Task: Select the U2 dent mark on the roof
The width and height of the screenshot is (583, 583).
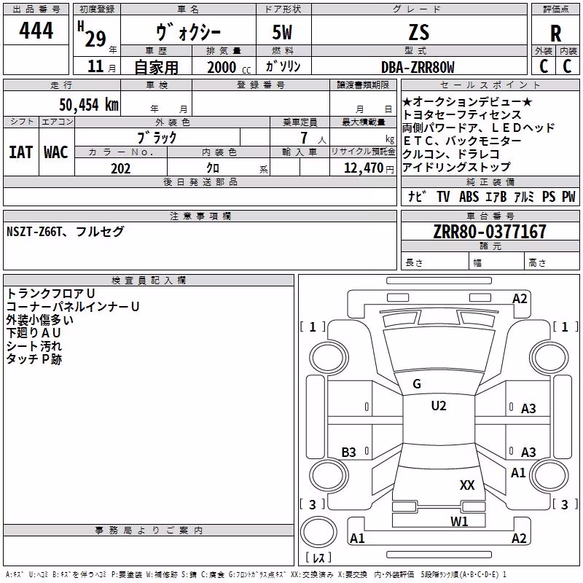Action: [x=439, y=406]
